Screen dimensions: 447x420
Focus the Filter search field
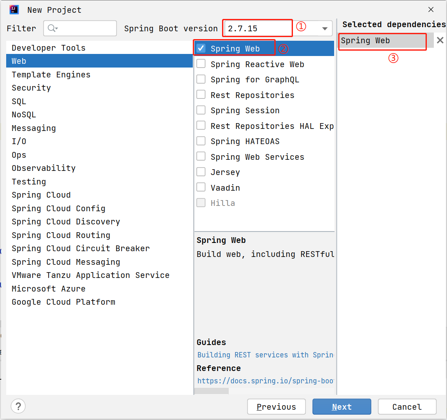80,28
